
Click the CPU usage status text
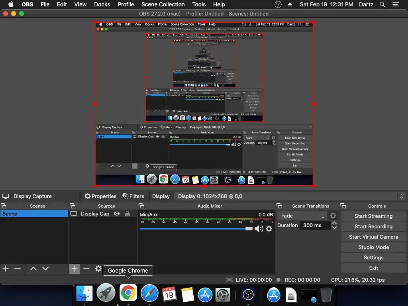pyautogui.click(x=358, y=280)
